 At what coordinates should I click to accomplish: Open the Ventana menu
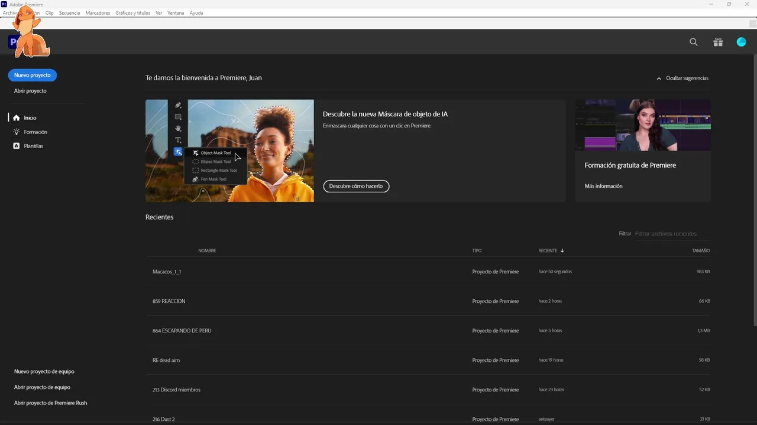click(x=176, y=13)
